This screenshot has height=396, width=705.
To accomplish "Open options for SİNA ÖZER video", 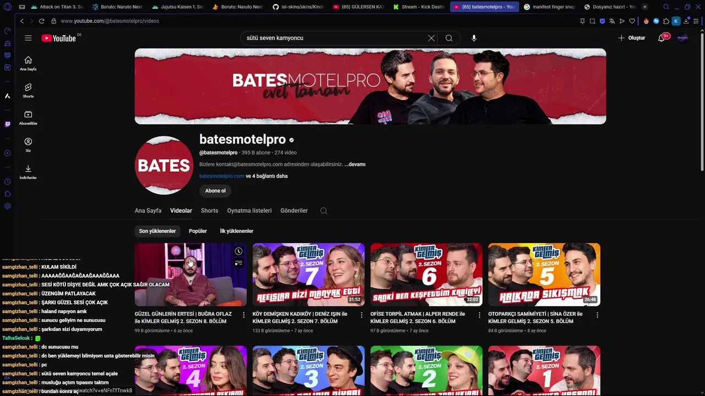I will click(x=597, y=315).
